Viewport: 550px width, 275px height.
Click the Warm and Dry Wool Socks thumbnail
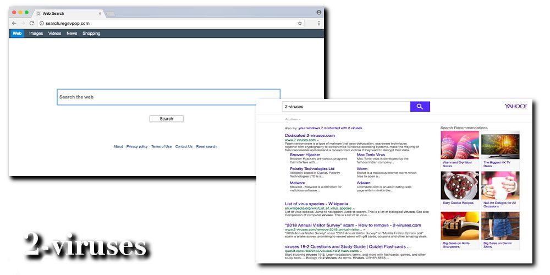tap(460, 145)
